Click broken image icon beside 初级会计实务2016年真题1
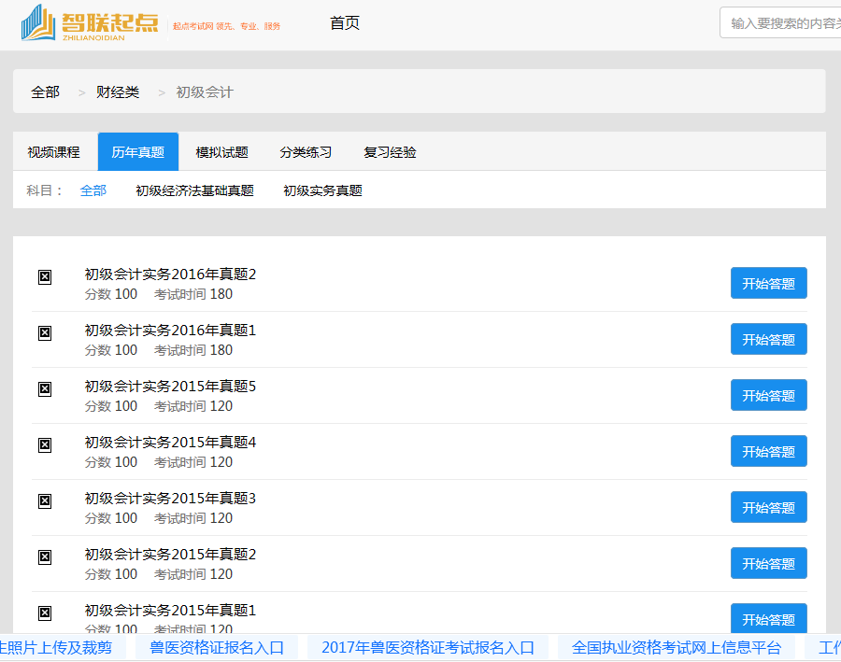841x662 pixels. [x=45, y=332]
